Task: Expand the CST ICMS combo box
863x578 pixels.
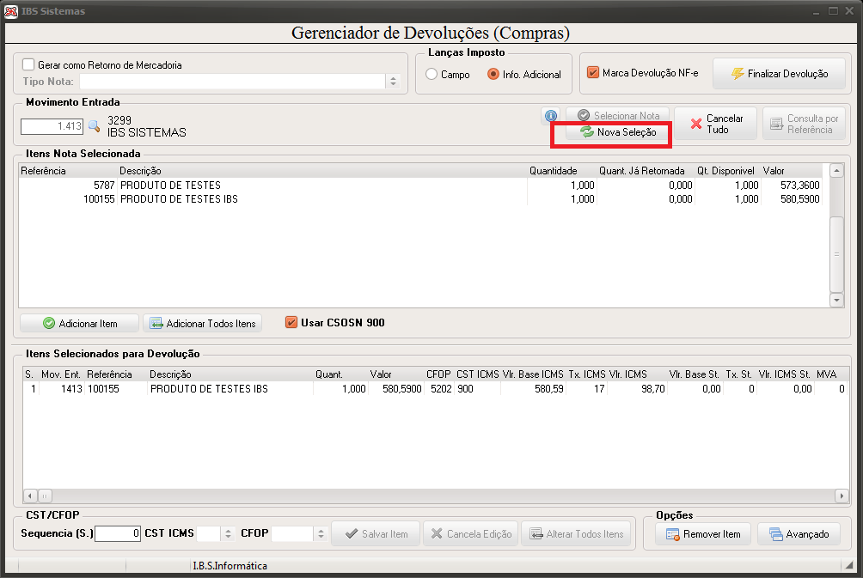Action: (228, 533)
